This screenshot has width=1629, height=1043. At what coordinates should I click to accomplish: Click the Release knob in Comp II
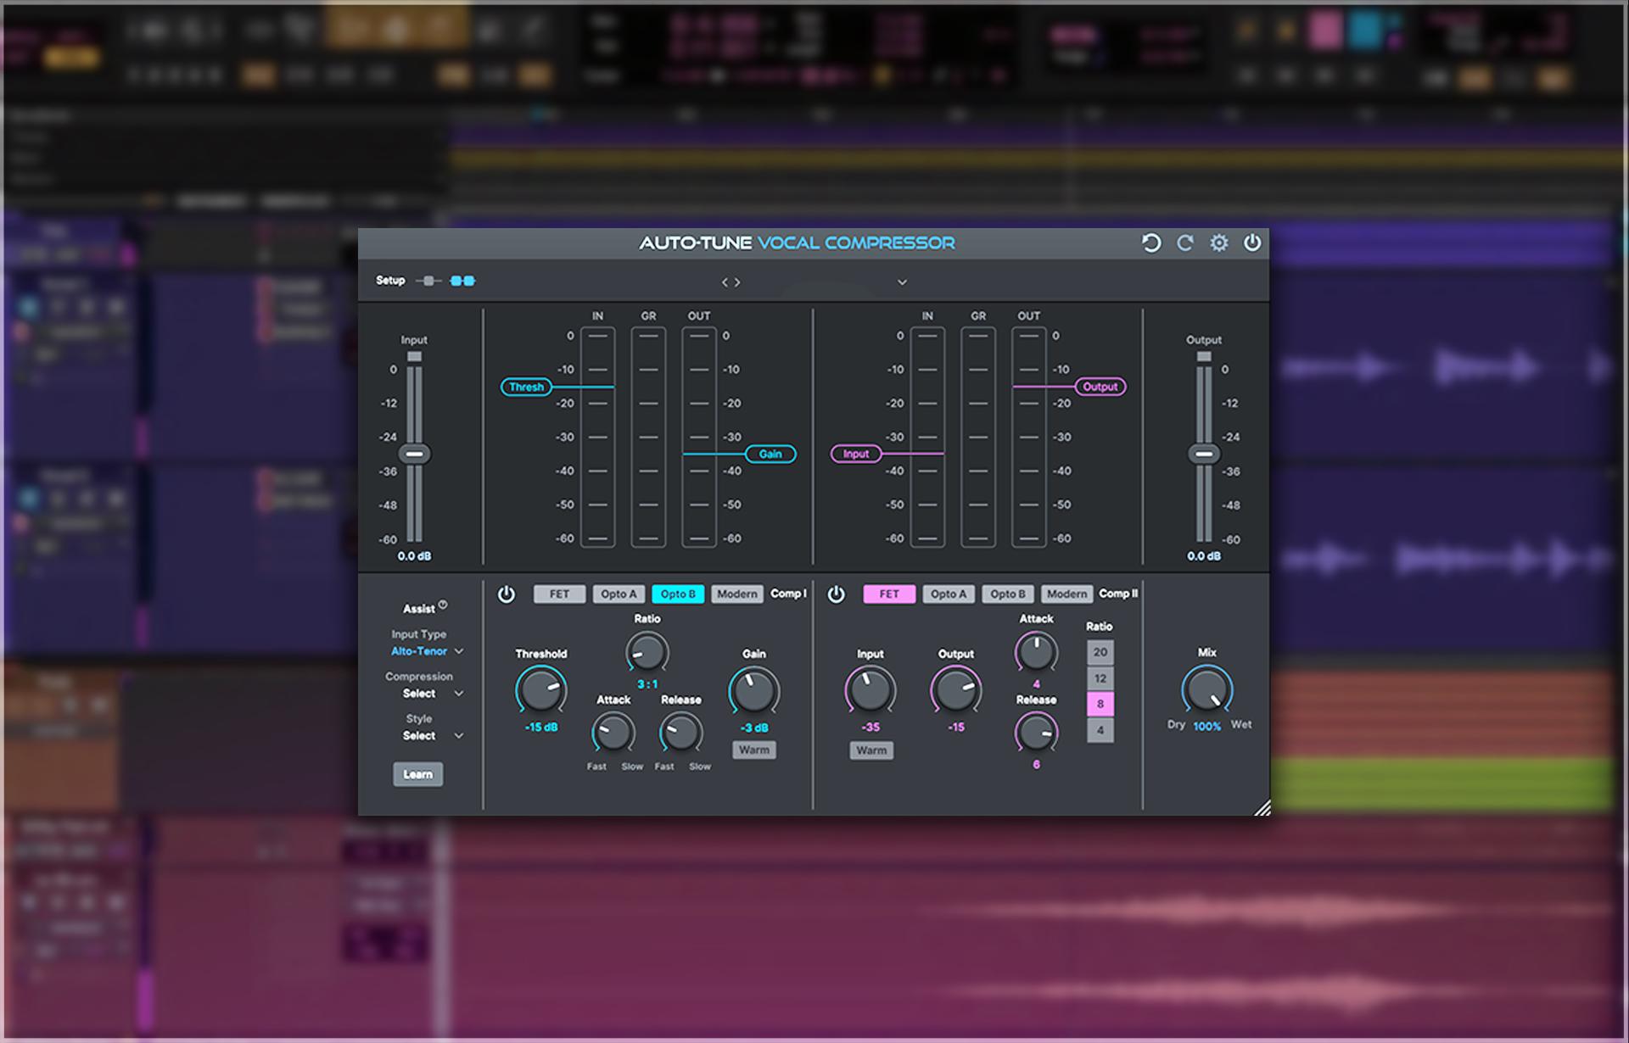[x=1036, y=733]
